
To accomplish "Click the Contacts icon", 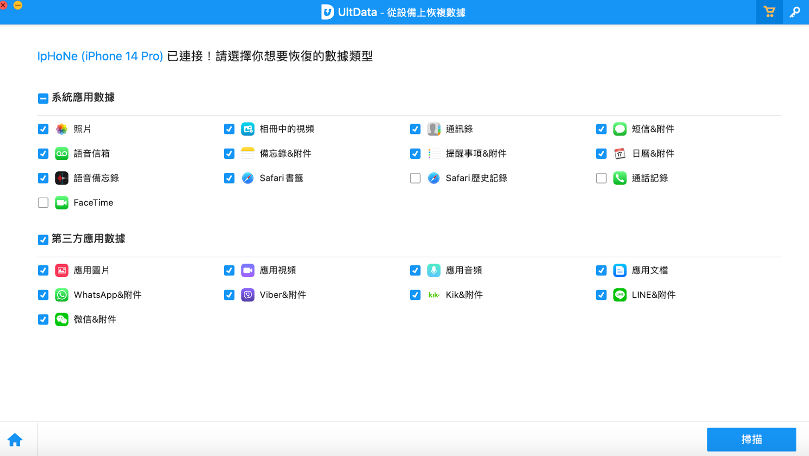I will 434,129.
